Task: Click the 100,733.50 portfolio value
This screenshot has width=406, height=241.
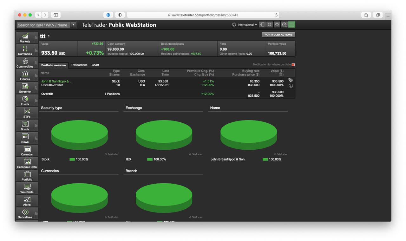Action: point(277,54)
